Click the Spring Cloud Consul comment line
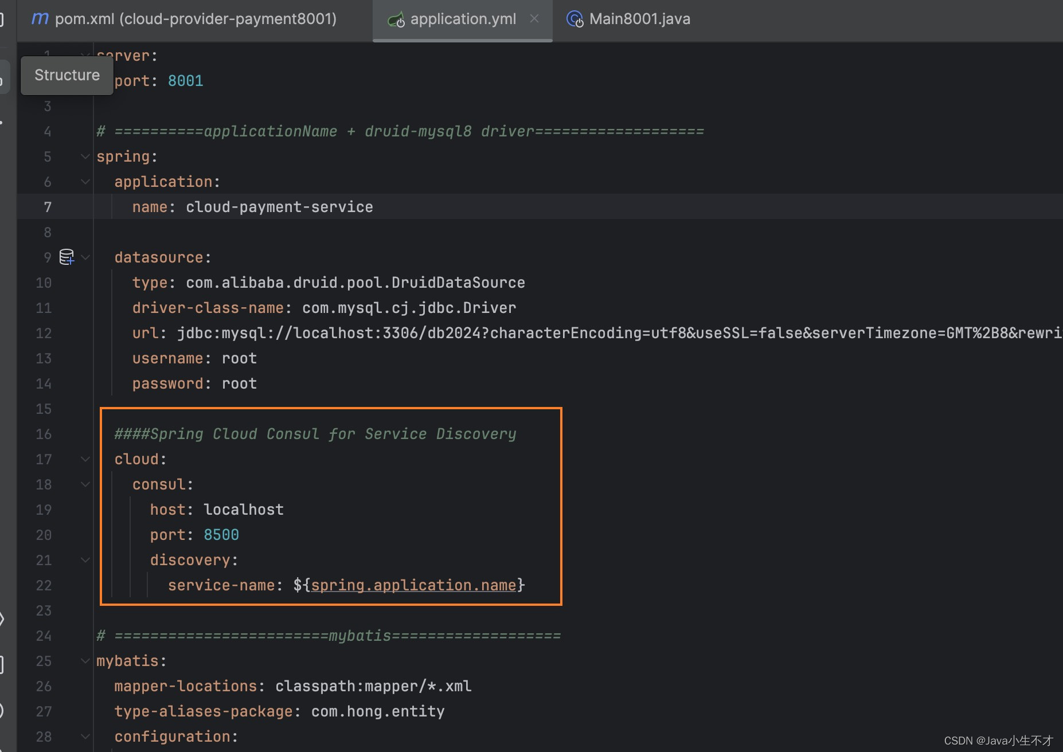Viewport: 1063px width, 752px height. coord(315,434)
